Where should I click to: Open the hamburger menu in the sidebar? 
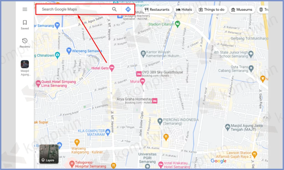coord(25,9)
